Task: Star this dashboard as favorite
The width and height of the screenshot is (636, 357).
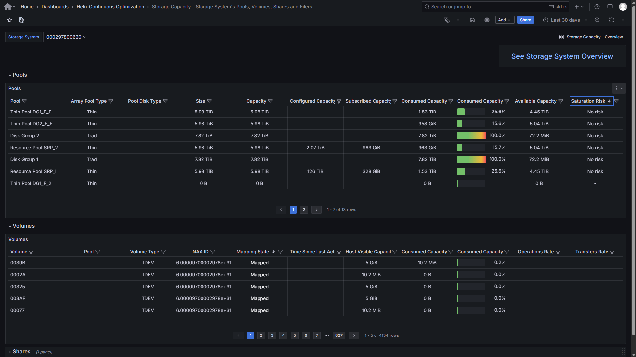Action: (10, 20)
